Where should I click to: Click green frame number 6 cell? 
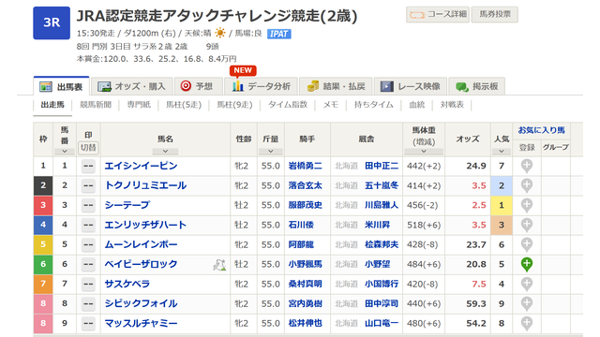click(x=43, y=264)
